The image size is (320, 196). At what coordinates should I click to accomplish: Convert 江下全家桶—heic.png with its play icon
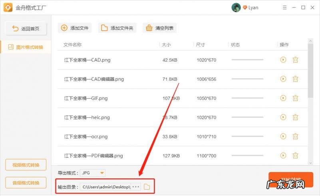[x=283, y=117]
